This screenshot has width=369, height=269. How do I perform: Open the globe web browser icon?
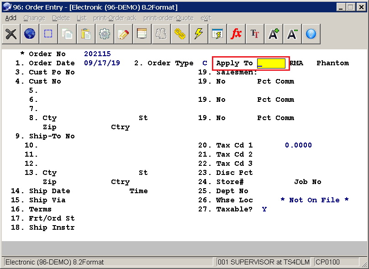(30, 34)
